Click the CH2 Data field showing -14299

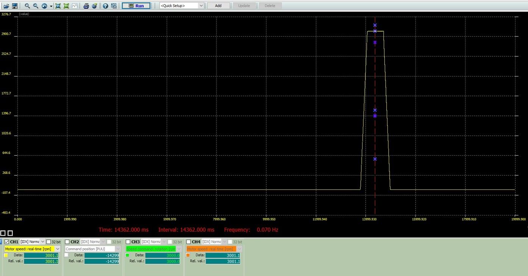102,255
